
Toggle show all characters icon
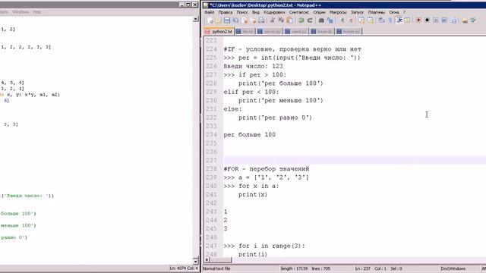390,20
